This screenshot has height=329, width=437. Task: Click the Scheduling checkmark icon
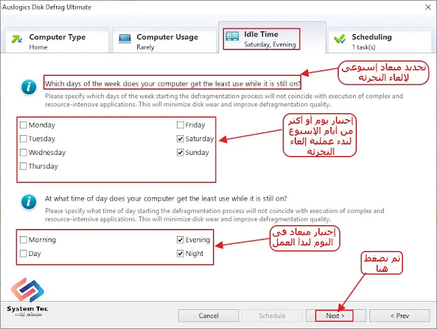pyautogui.click(x=340, y=39)
